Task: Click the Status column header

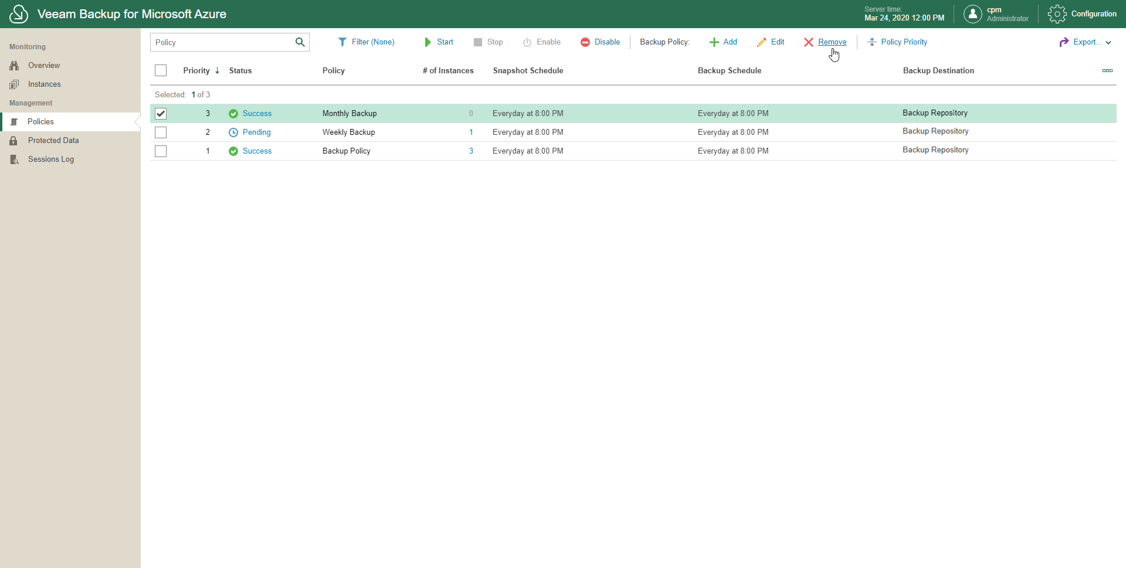Action: click(240, 70)
